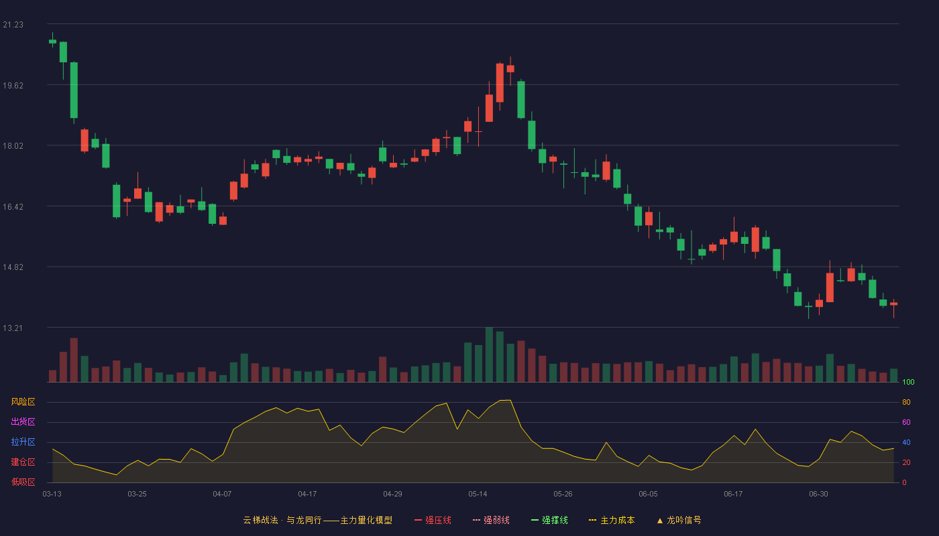939x536 pixels.
Task: Select the 04-07 date label
Action: [x=222, y=494]
